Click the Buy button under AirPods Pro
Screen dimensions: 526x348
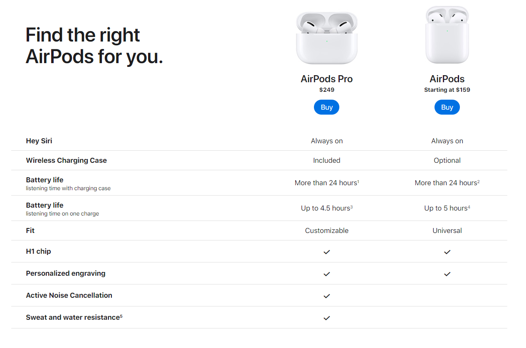tap(326, 107)
